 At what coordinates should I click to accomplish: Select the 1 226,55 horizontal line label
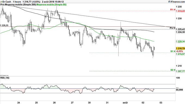pyautogui.click(x=4, y=25)
